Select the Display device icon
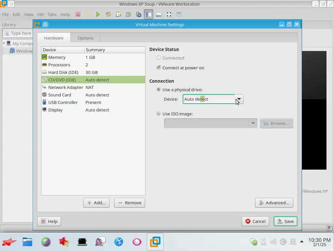 pos(44,109)
